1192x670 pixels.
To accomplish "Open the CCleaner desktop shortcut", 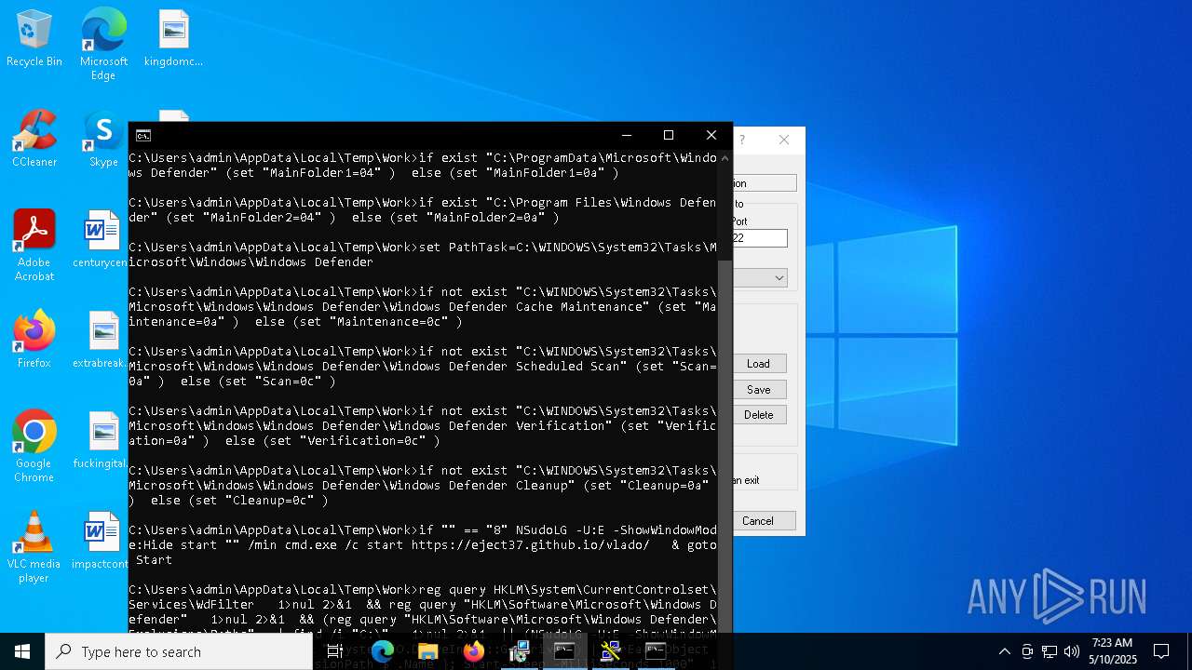I will tap(34, 140).
